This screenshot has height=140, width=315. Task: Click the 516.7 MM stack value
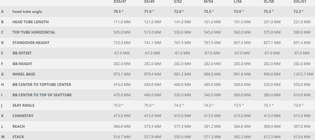(x=122, y=137)
